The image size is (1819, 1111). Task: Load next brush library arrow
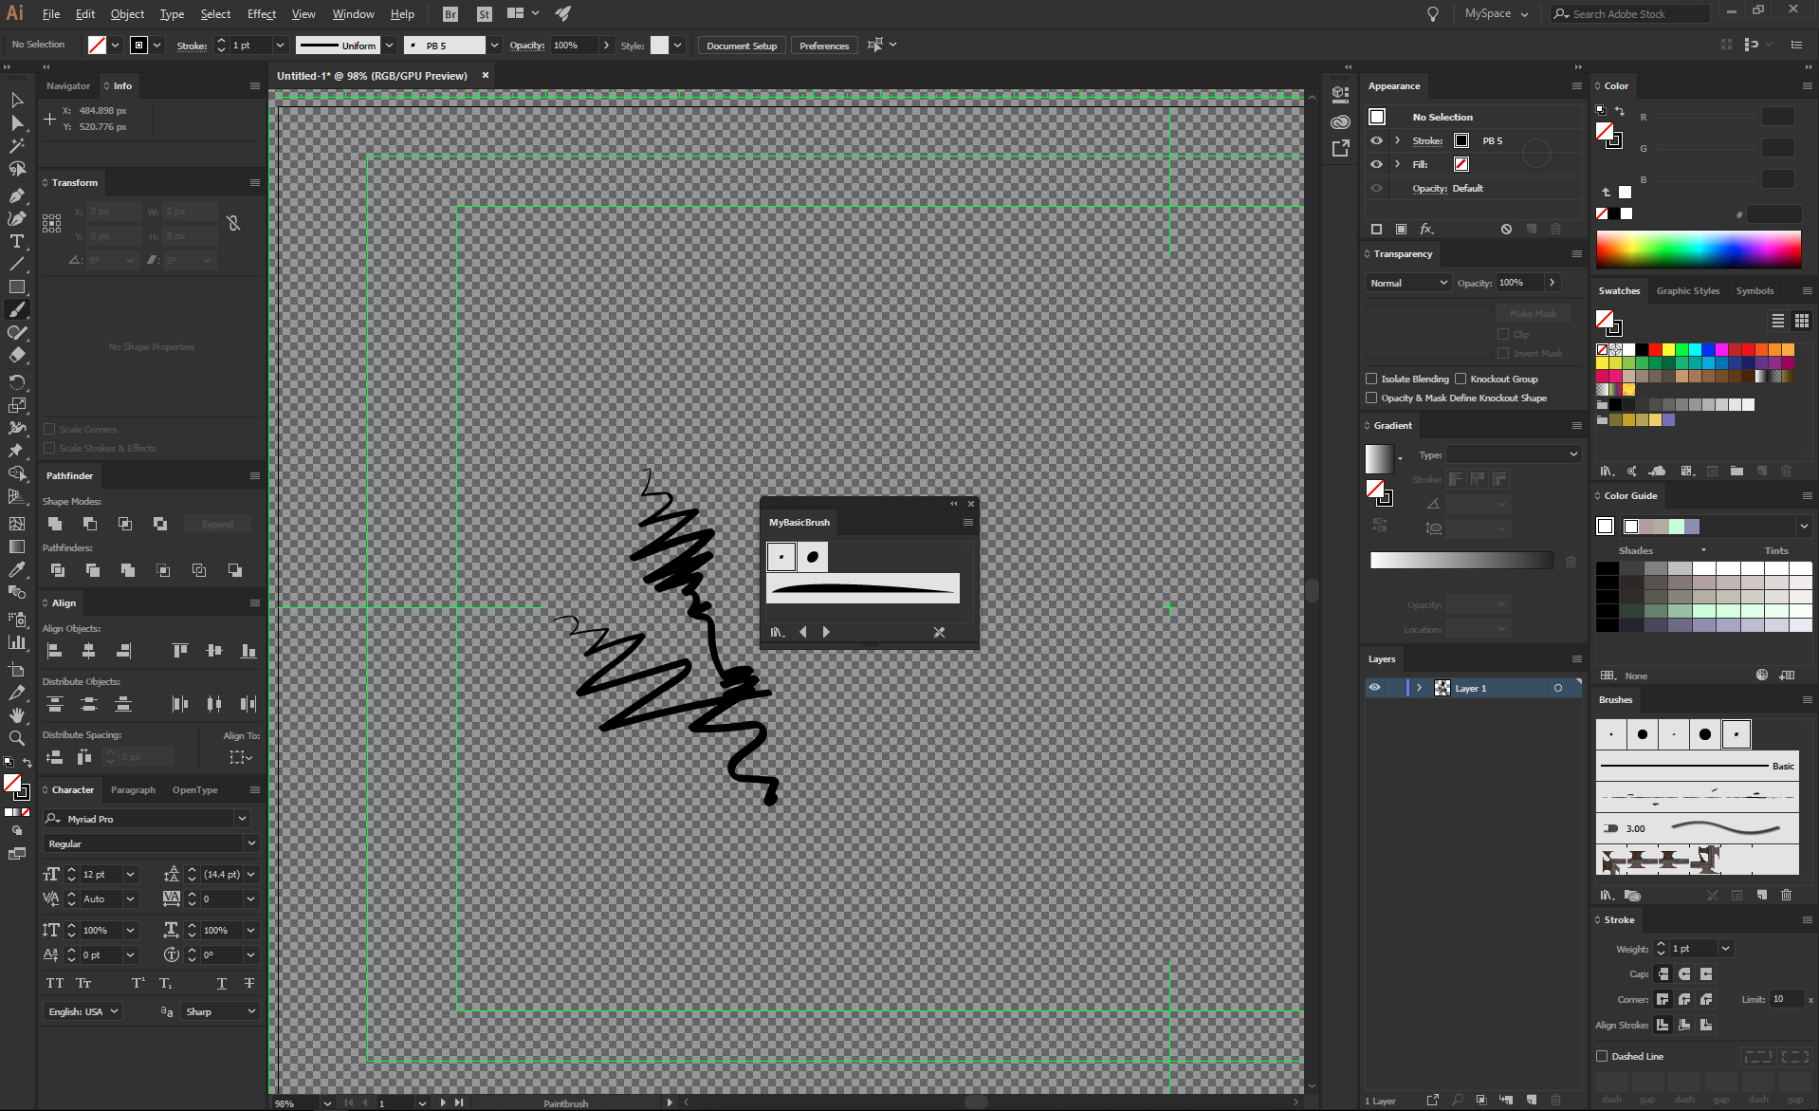click(x=826, y=632)
